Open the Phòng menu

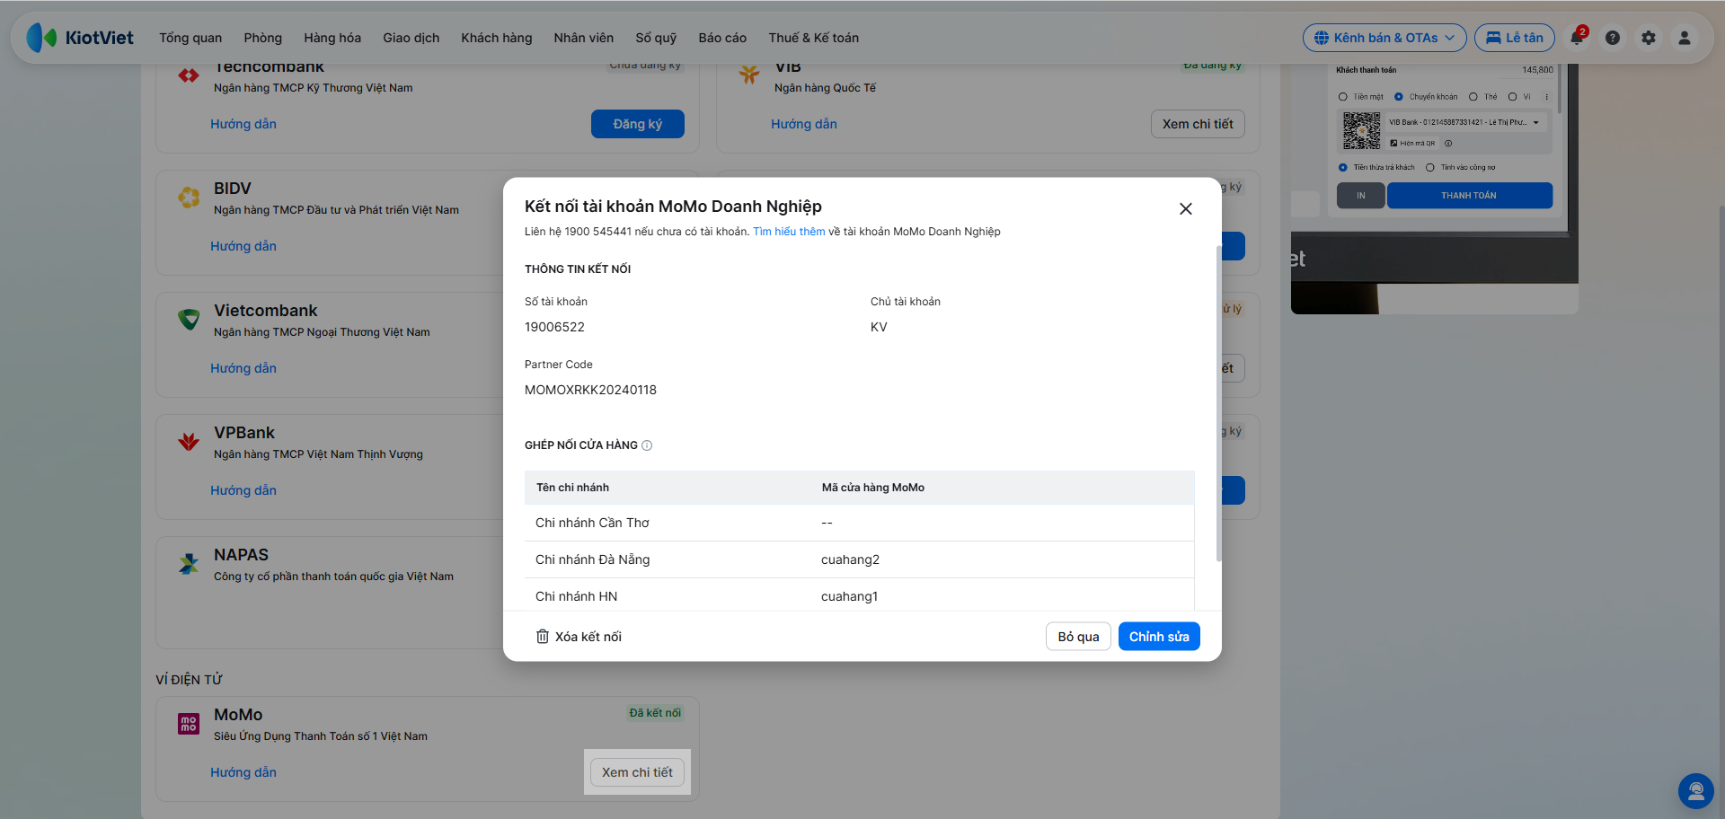pos(262,38)
